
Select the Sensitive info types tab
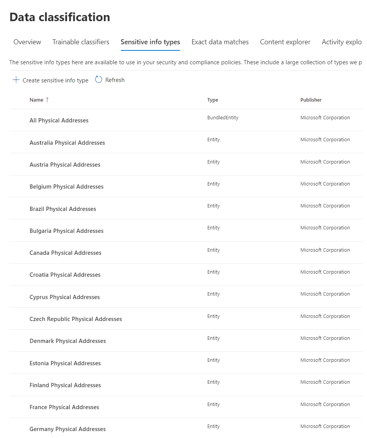pos(150,42)
